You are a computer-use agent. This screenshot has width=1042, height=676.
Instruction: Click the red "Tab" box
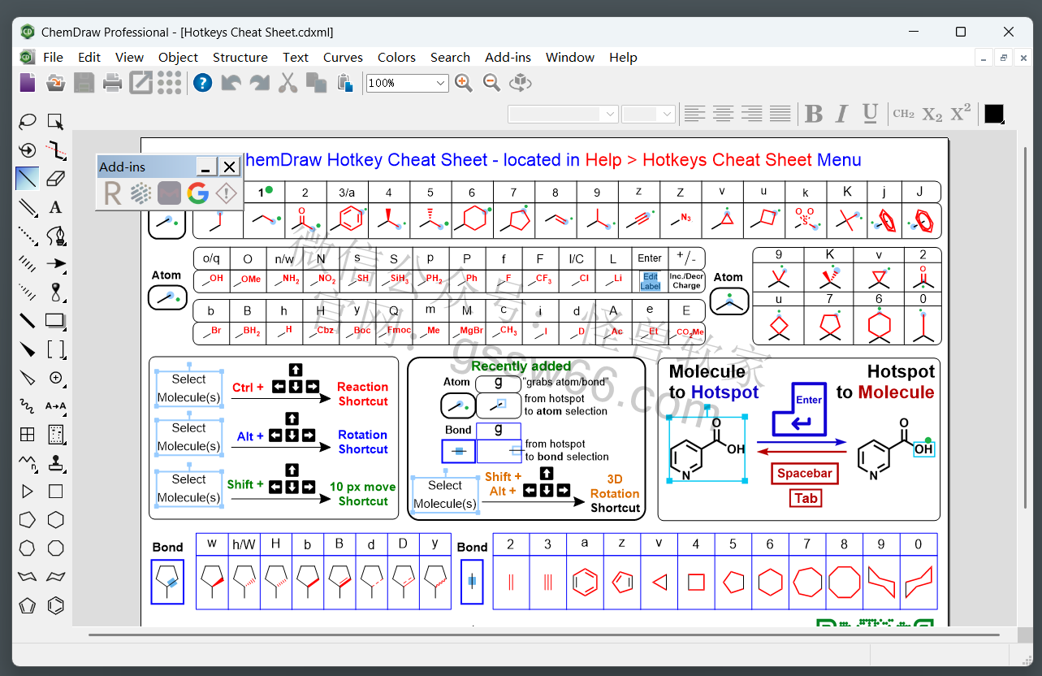click(806, 498)
